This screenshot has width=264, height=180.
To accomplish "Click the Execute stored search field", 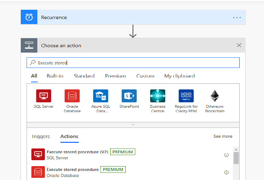I will click(133, 63).
